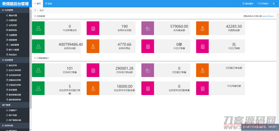Click the purple icon on 已匹配订单量 card

pyautogui.click(x=148, y=71)
